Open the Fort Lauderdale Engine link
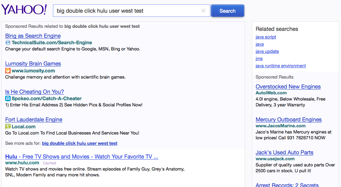Image resolution: width=341 pixels, height=187 pixels. tap(34, 119)
